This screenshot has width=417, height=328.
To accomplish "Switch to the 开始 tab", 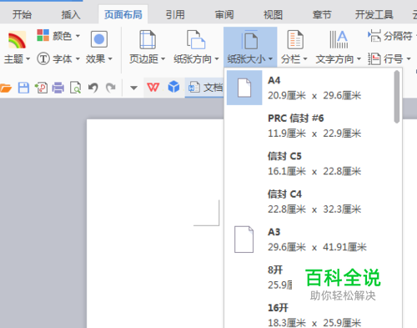I will click(x=22, y=14).
